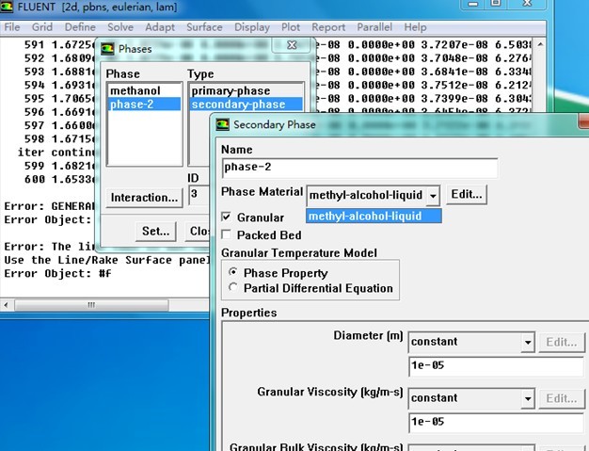Open the Adapt menu
The height and width of the screenshot is (451, 589).
pos(160,27)
